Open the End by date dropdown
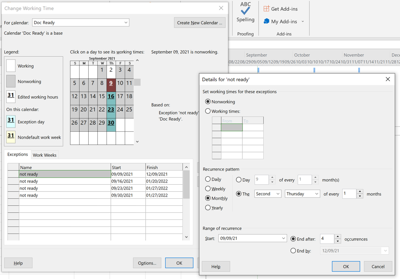The image size is (400, 279). [x=385, y=250]
